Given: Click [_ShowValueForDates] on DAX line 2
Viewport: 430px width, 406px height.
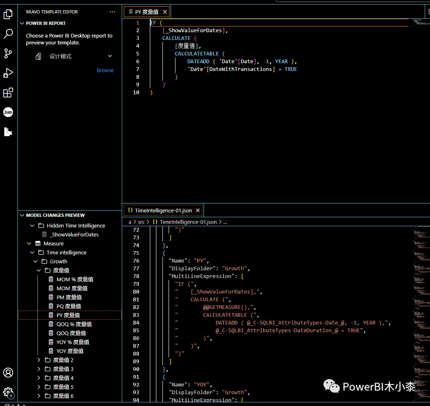Looking at the screenshot, I should point(193,30).
